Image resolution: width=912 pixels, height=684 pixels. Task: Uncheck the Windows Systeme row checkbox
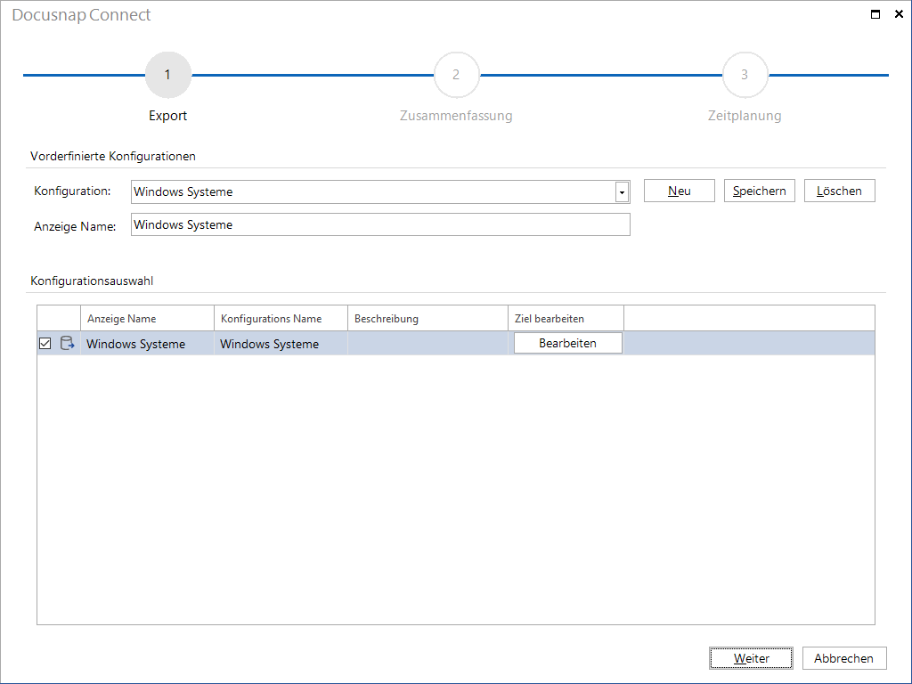45,343
